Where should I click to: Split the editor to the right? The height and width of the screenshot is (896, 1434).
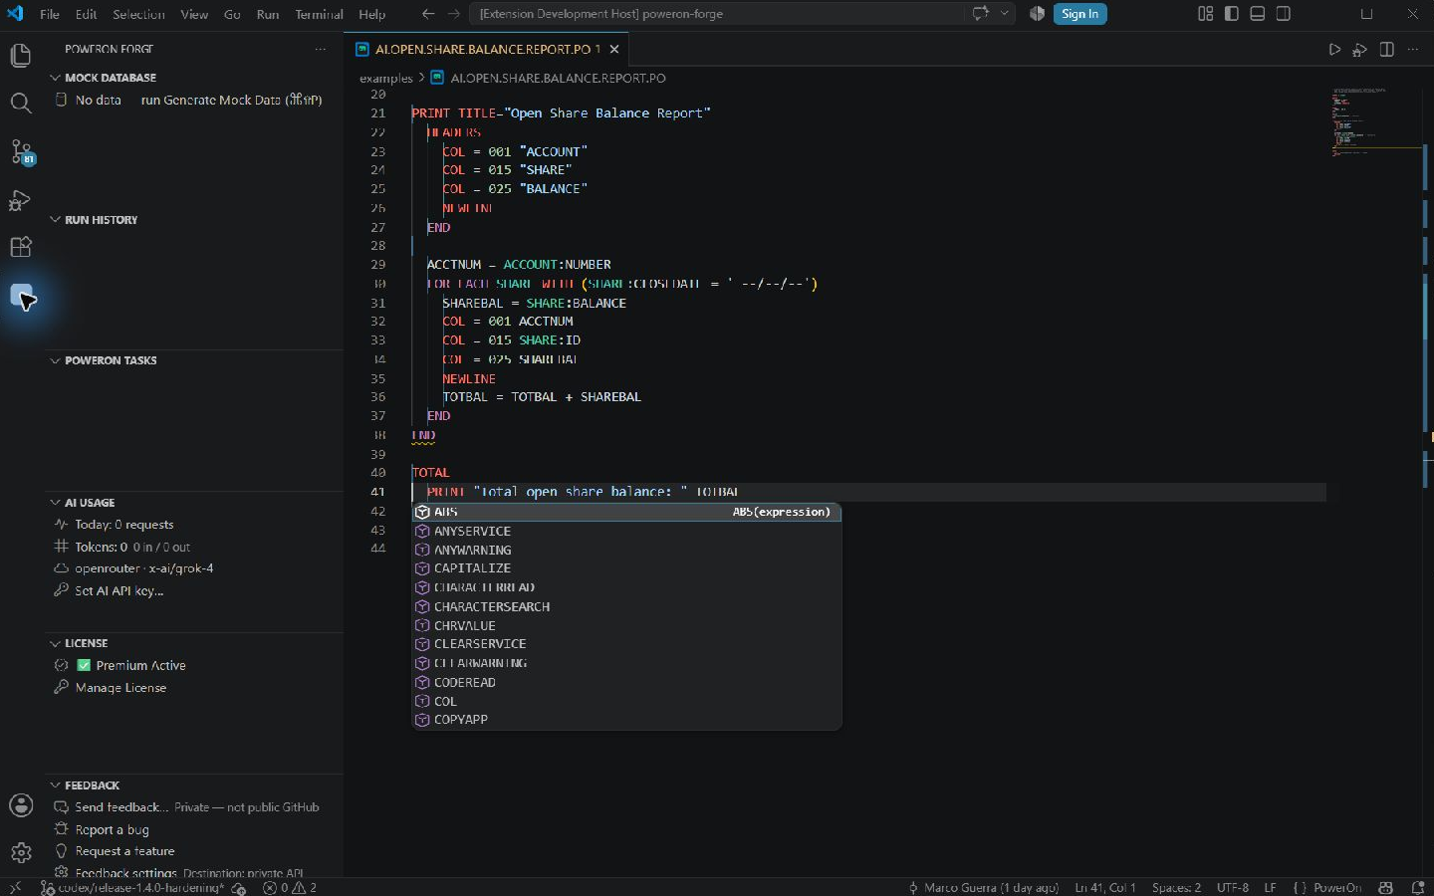[1386, 49]
